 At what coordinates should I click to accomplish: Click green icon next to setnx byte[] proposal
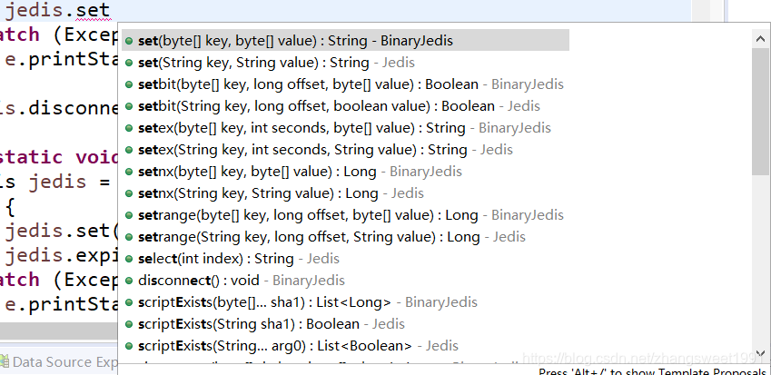coord(129,172)
